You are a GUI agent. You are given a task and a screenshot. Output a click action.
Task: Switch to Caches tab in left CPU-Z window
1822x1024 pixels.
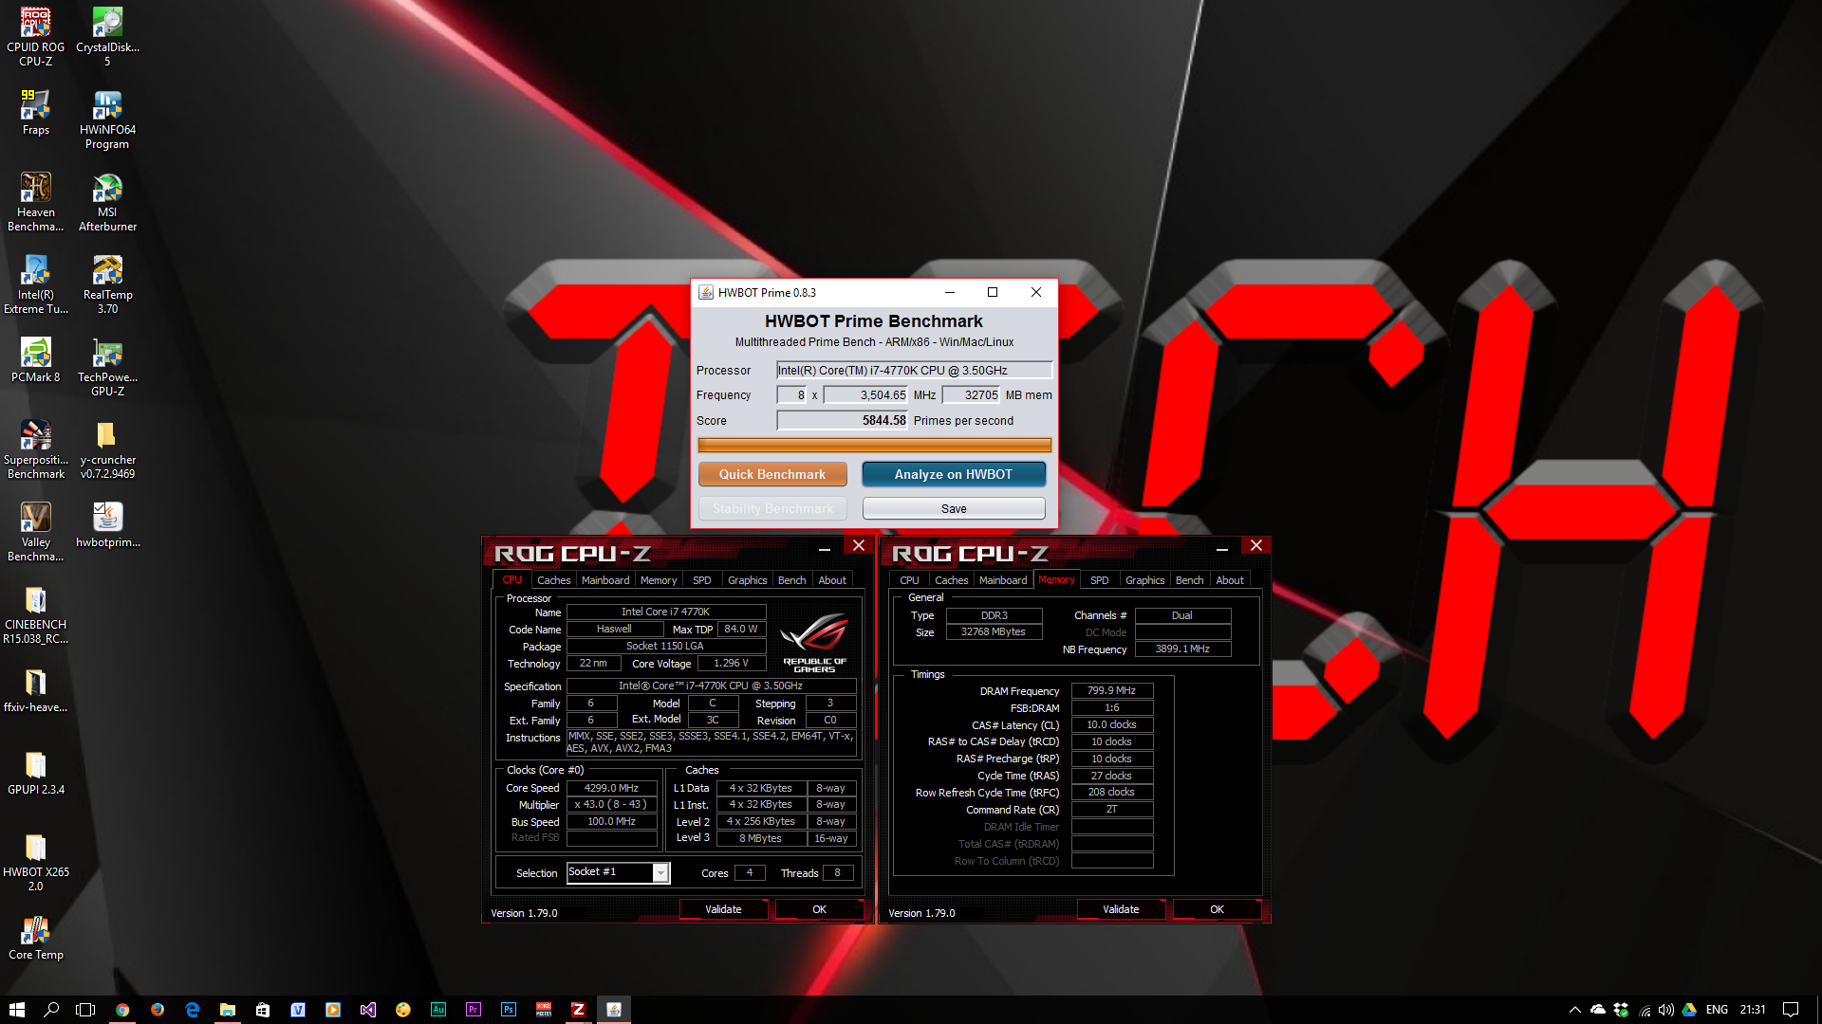553,580
